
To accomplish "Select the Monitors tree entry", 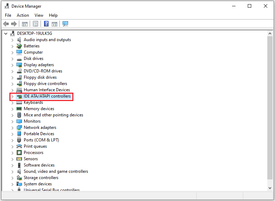I will click(x=32, y=121).
